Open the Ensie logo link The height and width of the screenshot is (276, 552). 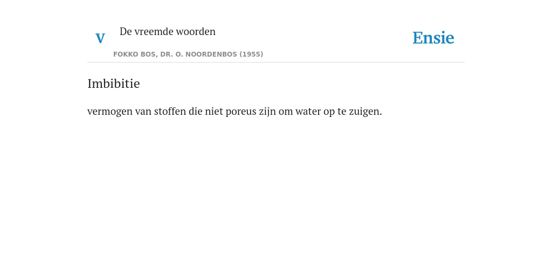tap(433, 38)
